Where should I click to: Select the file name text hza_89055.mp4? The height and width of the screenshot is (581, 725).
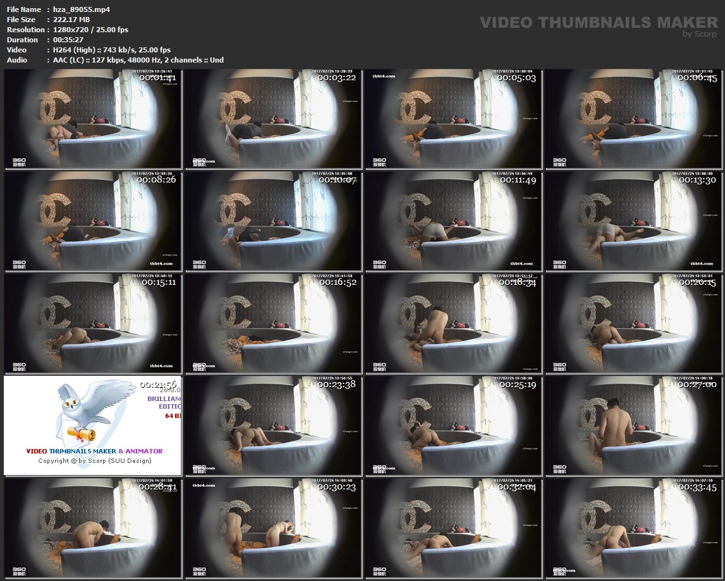point(82,9)
